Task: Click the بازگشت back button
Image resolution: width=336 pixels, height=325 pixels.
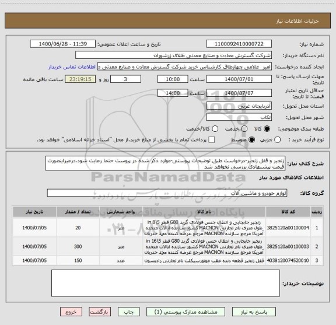Action: pyautogui.click(x=100, y=312)
